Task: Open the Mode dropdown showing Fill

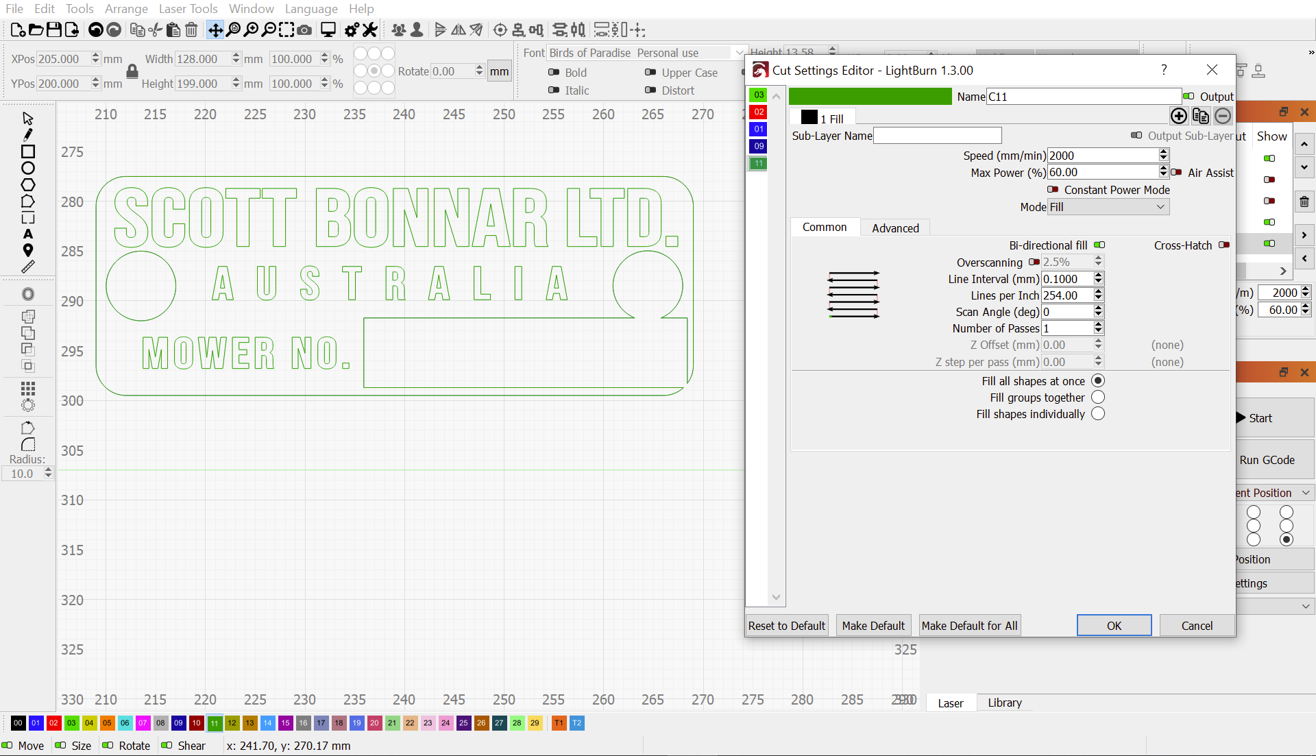Action: (1108, 207)
